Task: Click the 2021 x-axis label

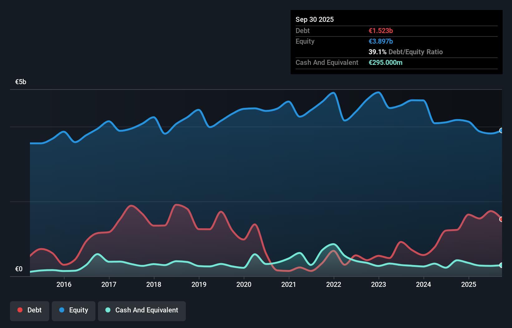Action: [x=289, y=284]
